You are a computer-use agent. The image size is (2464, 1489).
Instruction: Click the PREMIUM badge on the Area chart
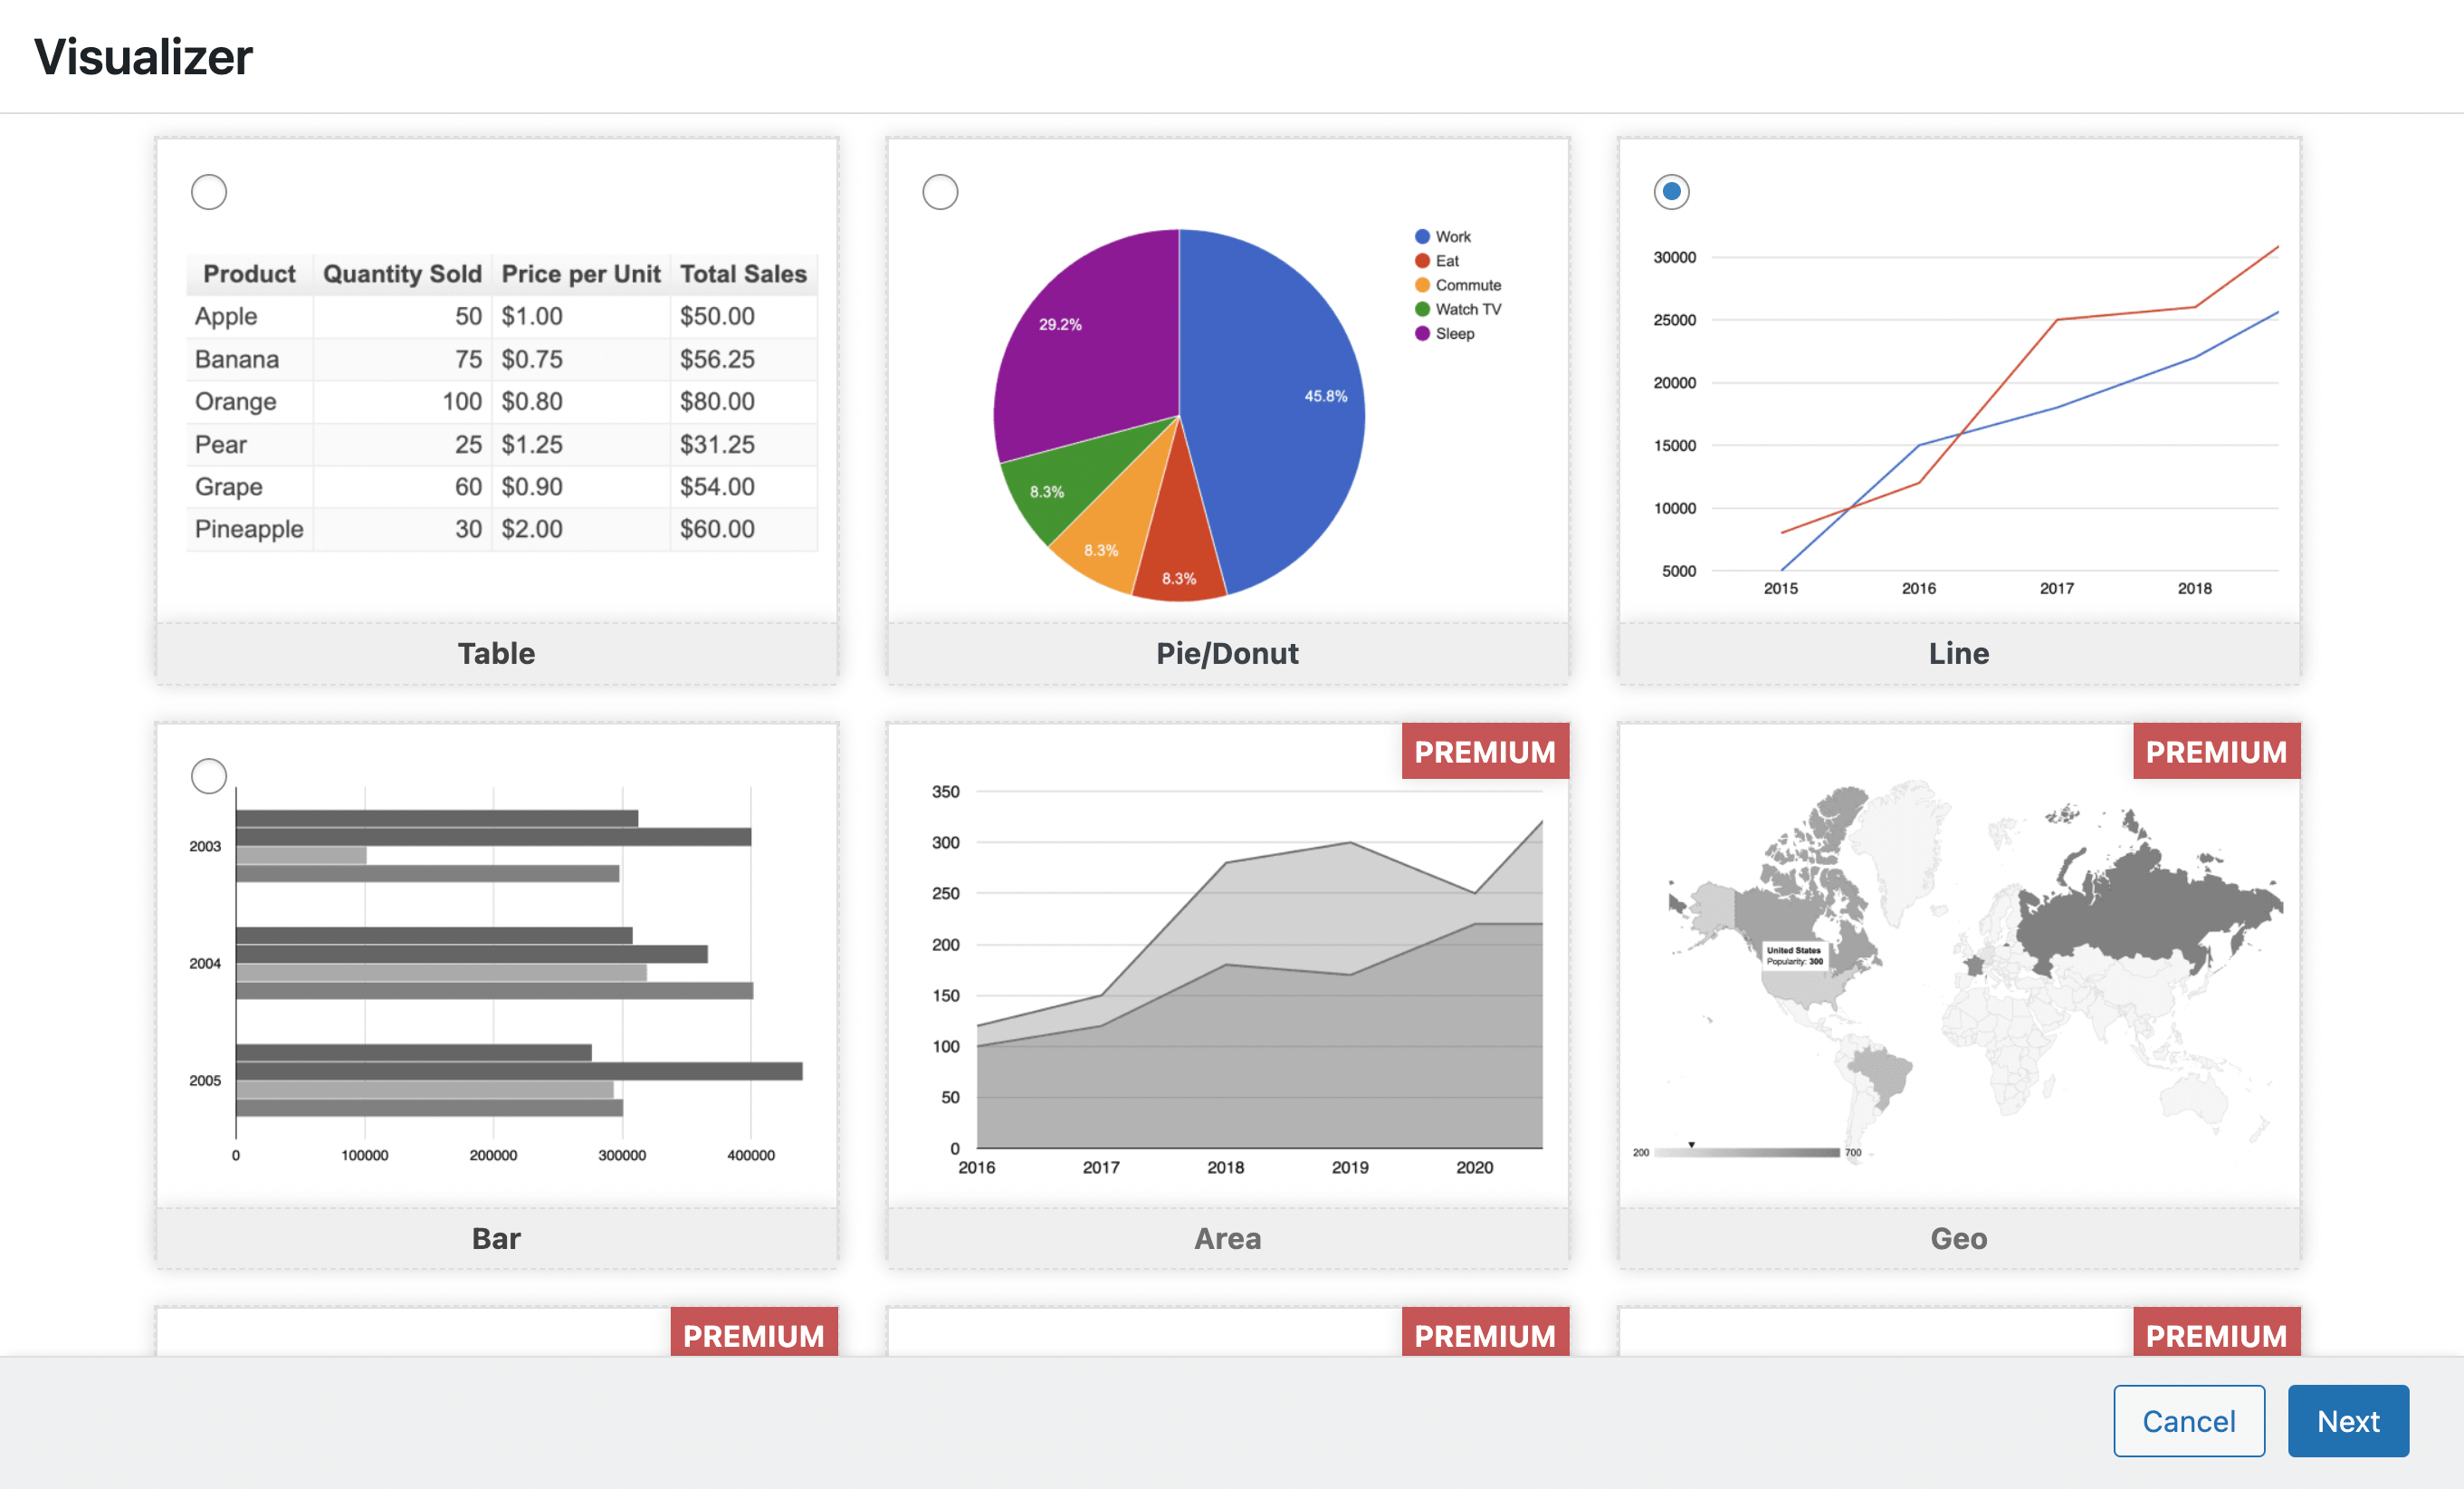[1485, 751]
